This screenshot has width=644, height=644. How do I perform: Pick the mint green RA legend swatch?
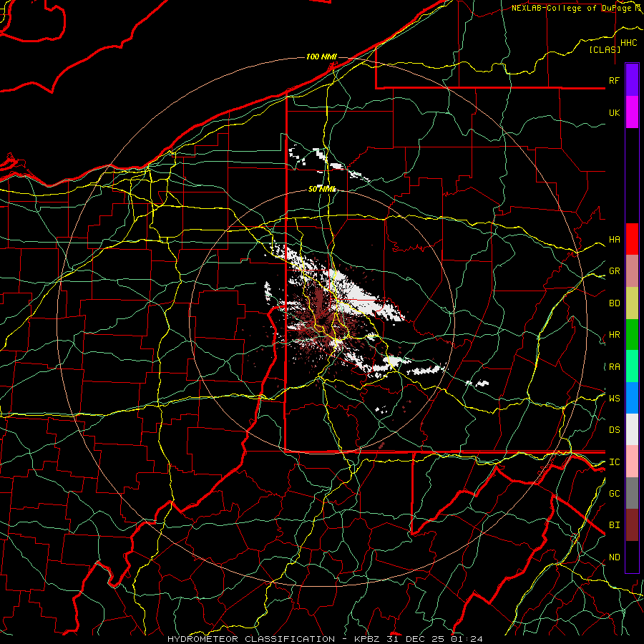(x=632, y=366)
